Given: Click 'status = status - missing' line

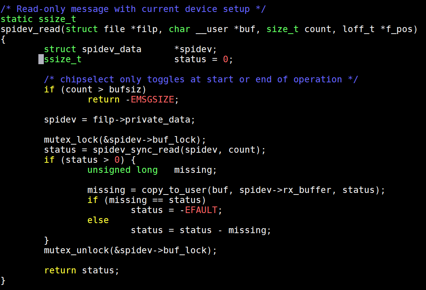Looking at the screenshot, I should click(201, 230).
